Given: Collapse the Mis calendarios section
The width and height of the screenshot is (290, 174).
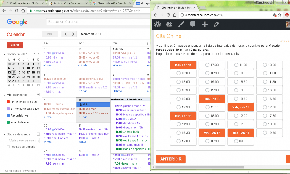Looking at the screenshot, I should coord(5,95).
